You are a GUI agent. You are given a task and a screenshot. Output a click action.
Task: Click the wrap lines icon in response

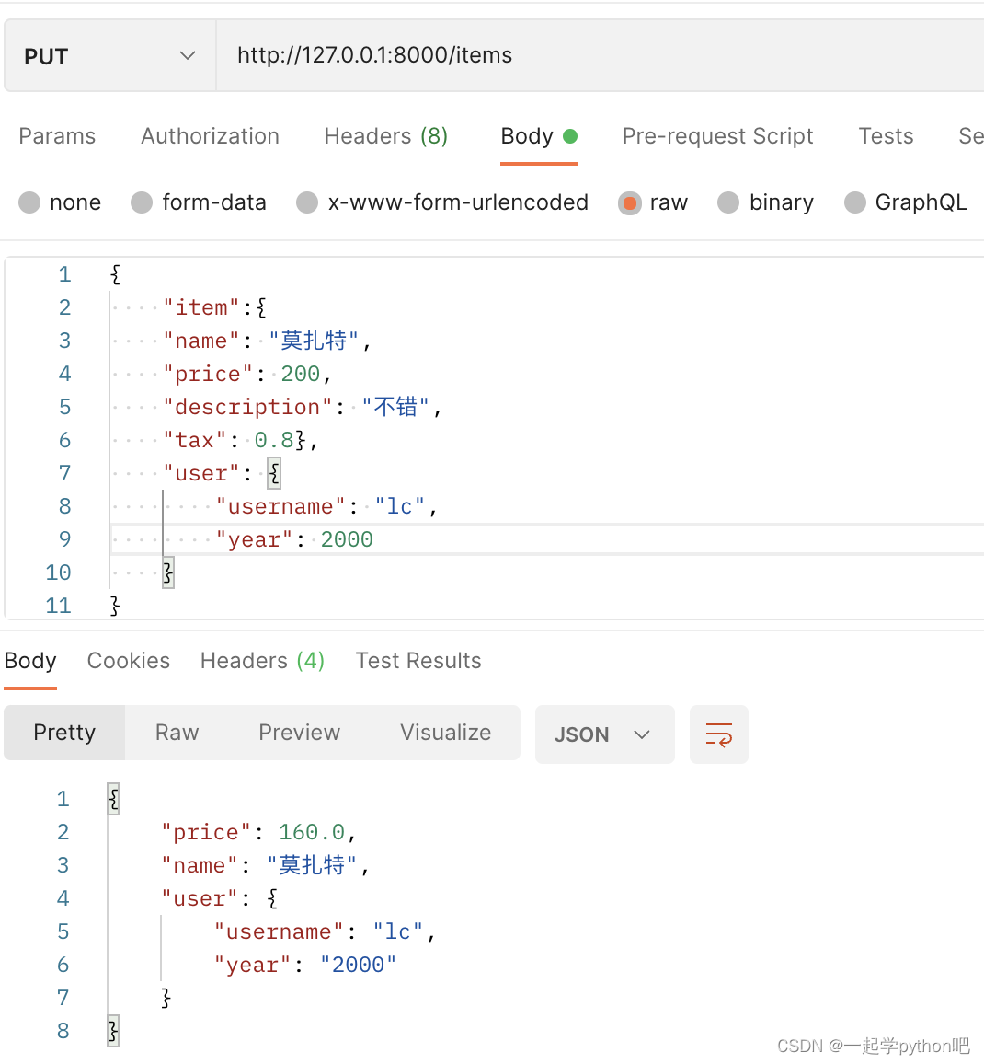[x=719, y=734]
